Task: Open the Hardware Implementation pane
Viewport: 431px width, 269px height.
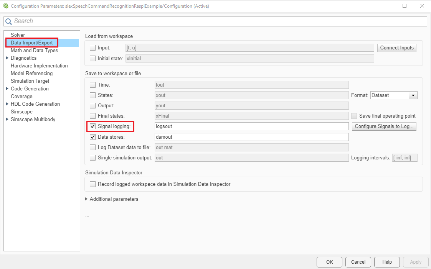Action: pos(39,66)
